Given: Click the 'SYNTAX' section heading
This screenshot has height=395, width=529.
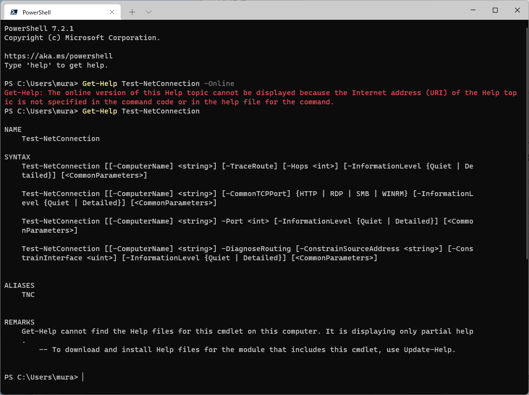Looking at the screenshot, I should point(17,157).
